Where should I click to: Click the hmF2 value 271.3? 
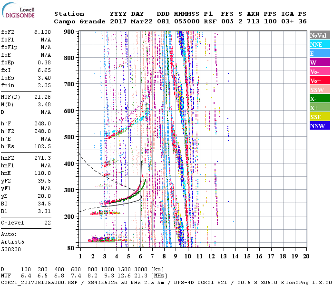pyautogui.click(x=42, y=158)
